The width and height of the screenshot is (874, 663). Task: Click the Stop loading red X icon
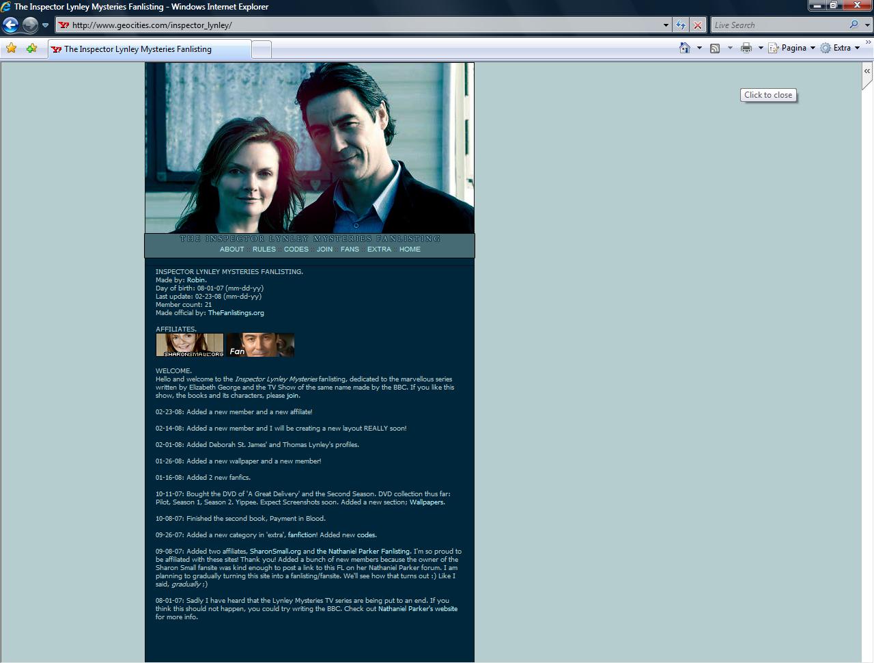pyautogui.click(x=697, y=25)
